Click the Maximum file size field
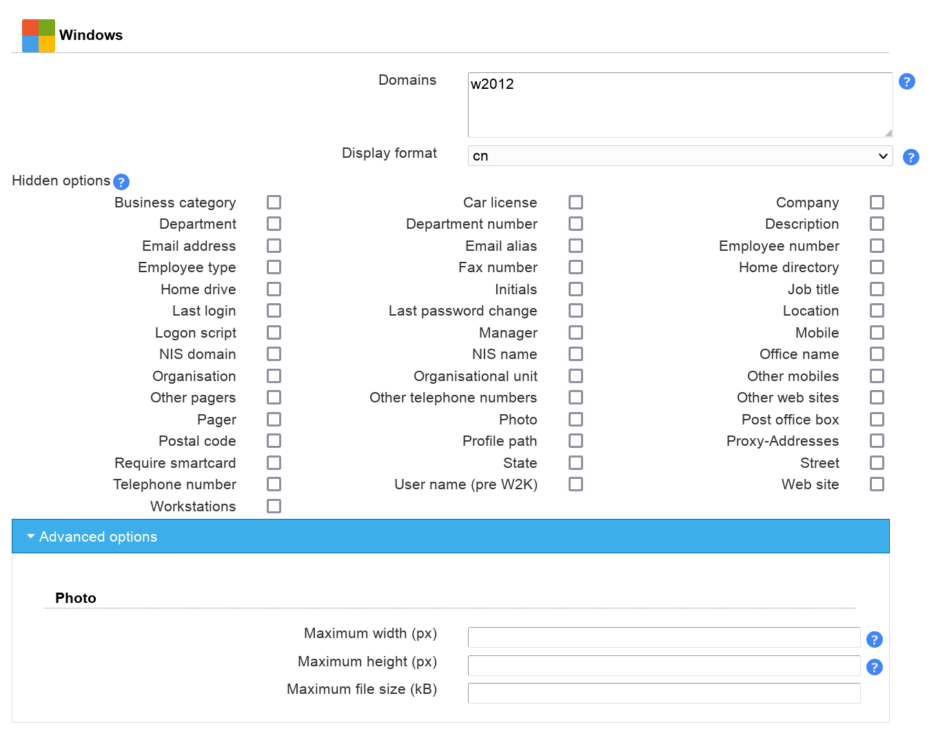947x738 pixels. [664, 693]
